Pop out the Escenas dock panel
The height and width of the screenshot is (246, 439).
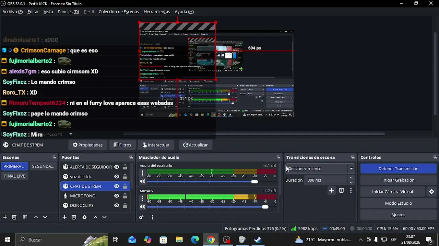[x=54, y=158]
